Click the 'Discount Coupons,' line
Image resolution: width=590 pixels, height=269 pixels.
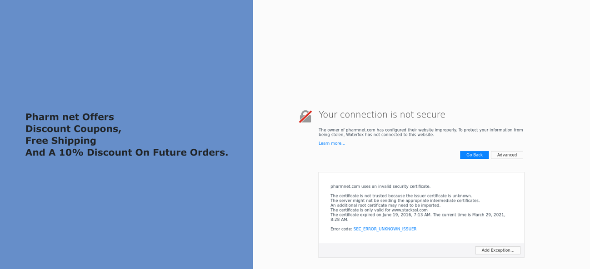pyautogui.click(x=73, y=129)
